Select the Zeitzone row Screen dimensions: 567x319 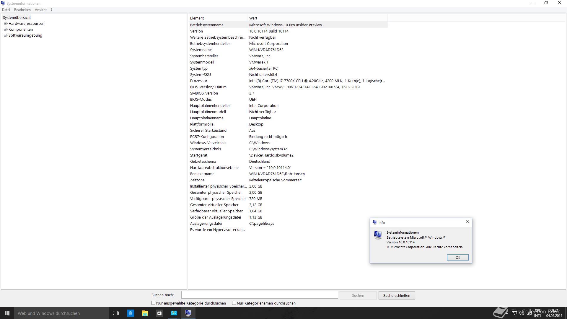(x=288, y=180)
